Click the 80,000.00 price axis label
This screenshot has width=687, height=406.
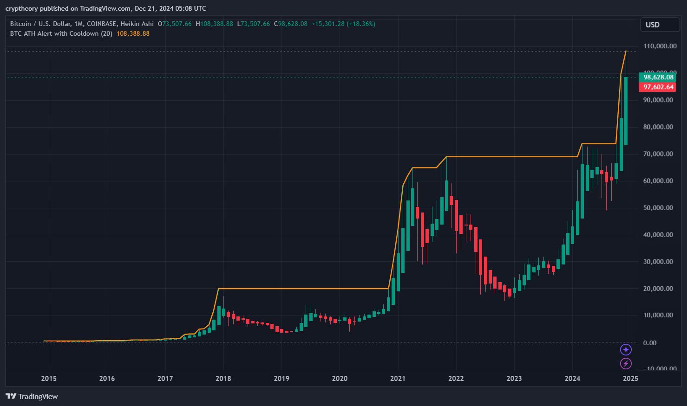658,127
